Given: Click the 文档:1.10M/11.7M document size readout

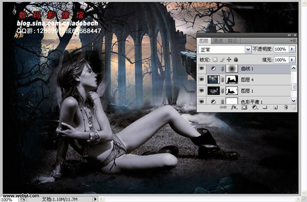Looking at the screenshot, I should coord(60,199).
